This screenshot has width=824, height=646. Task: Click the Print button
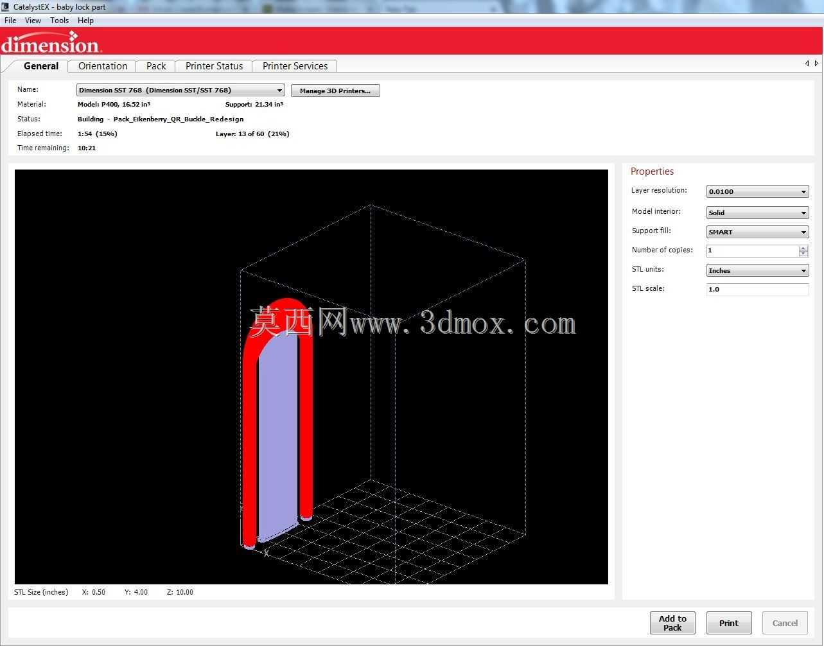[x=729, y=623]
